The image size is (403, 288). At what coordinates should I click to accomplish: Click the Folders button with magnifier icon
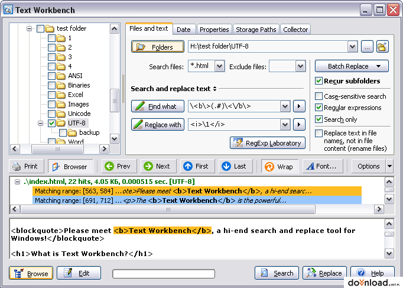[x=158, y=47]
